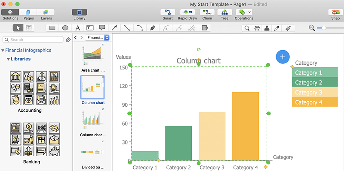Select the Stamp tool
The image size is (344, 171).
click(267, 28)
